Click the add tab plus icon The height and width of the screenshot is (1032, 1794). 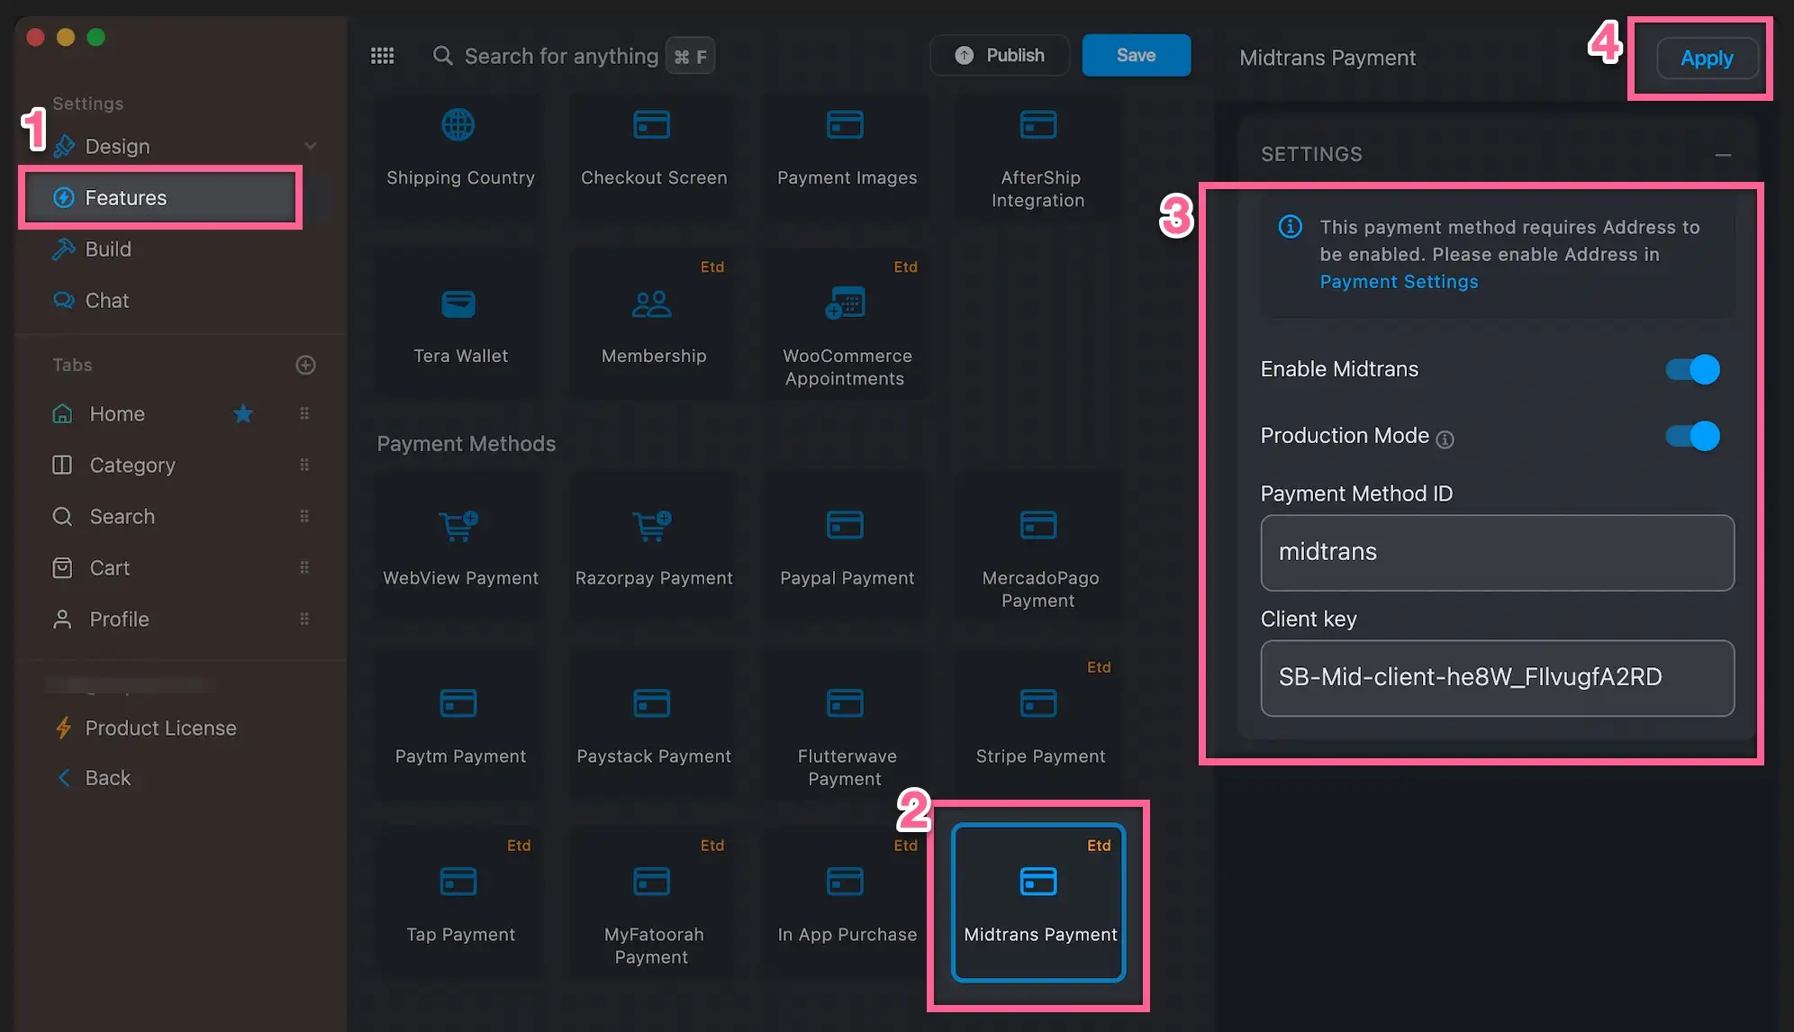point(305,365)
